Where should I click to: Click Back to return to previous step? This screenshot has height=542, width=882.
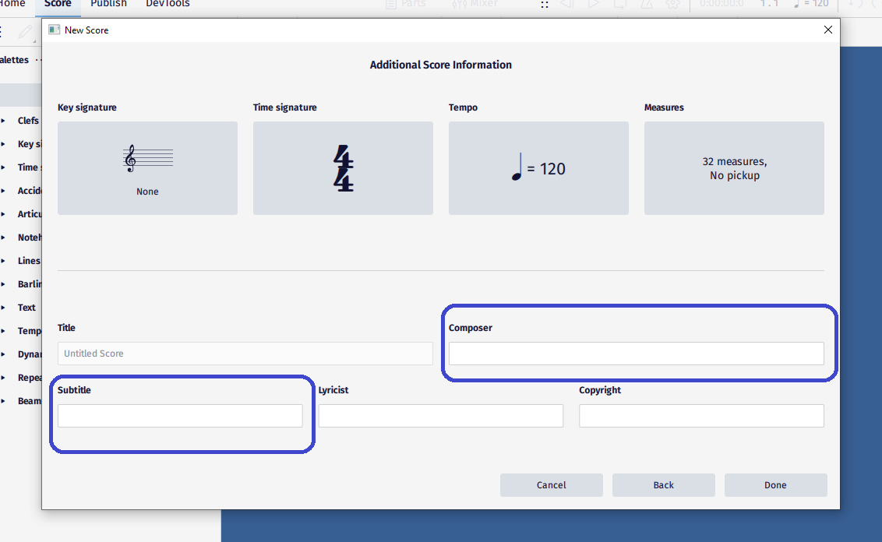point(663,484)
